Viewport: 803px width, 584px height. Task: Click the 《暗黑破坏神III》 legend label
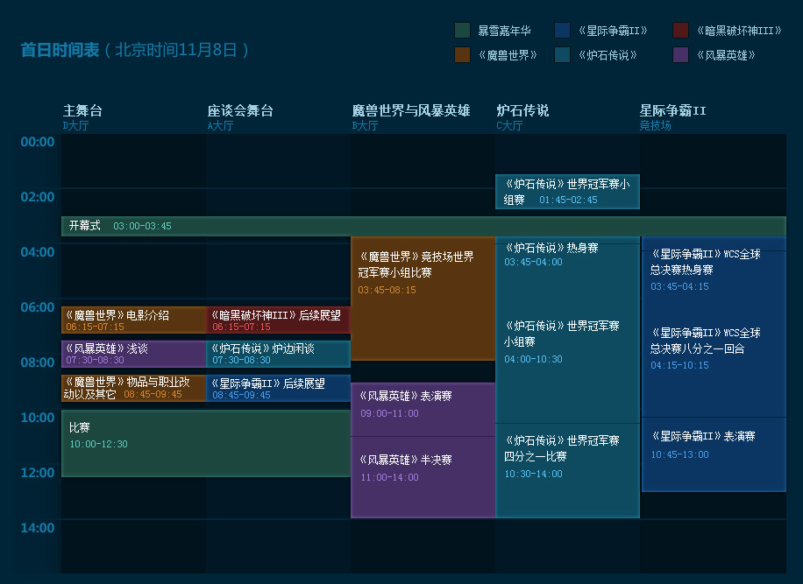pyautogui.click(x=739, y=31)
